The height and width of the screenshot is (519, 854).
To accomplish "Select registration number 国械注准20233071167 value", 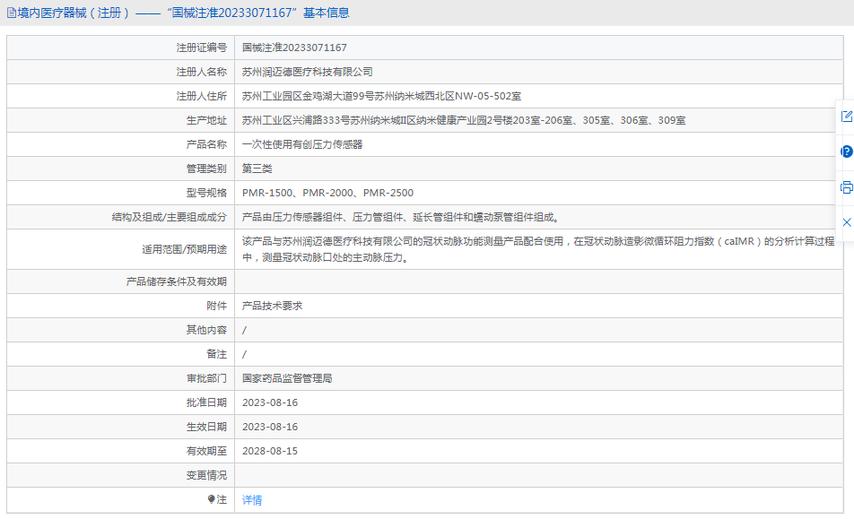I will coord(294,48).
